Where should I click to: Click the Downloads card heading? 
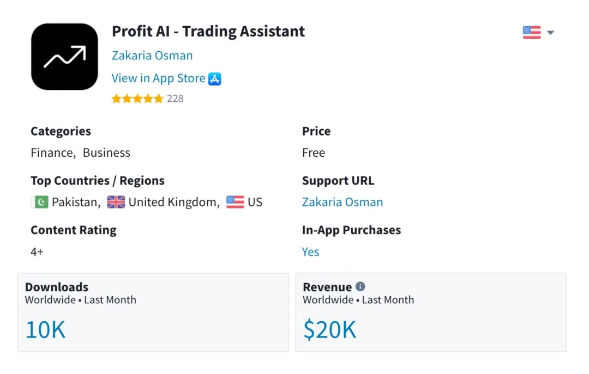[x=57, y=287]
